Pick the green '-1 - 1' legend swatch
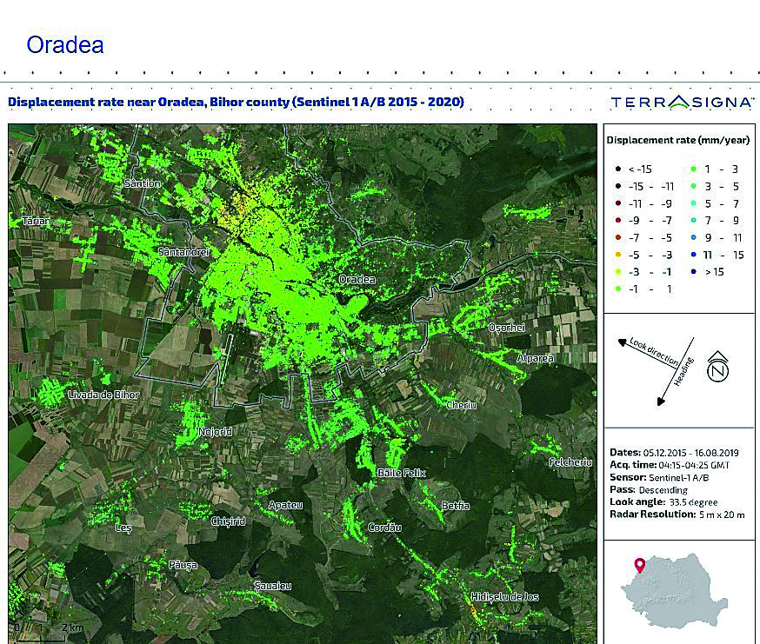The image size is (760, 644). [616, 289]
